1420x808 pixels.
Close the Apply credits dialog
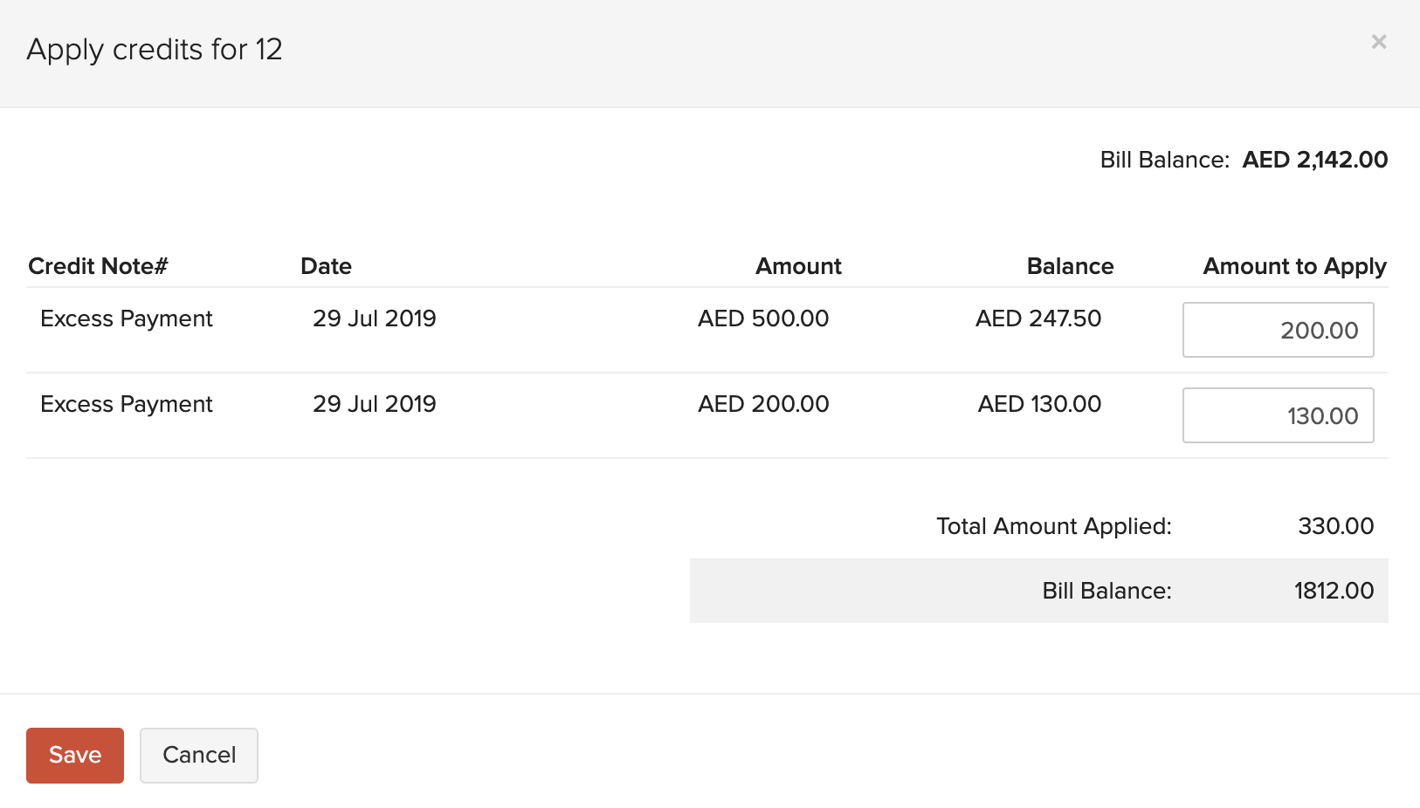pos(1379,42)
